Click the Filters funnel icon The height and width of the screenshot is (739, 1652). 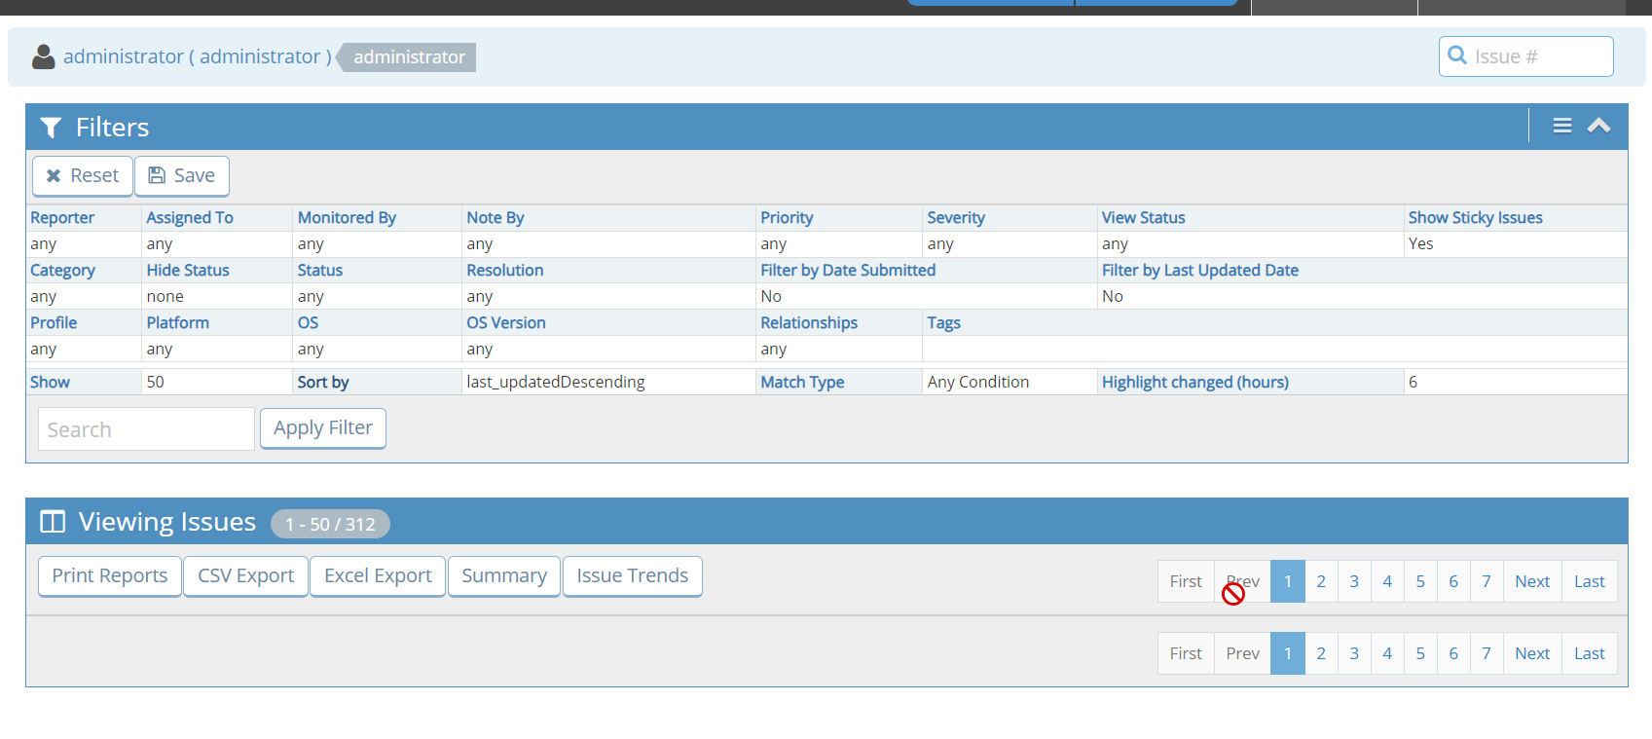click(51, 128)
